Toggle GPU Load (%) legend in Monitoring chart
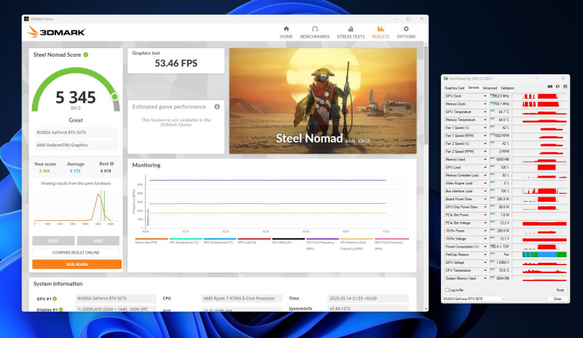This screenshot has height=338, width=583. click(x=254, y=241)
